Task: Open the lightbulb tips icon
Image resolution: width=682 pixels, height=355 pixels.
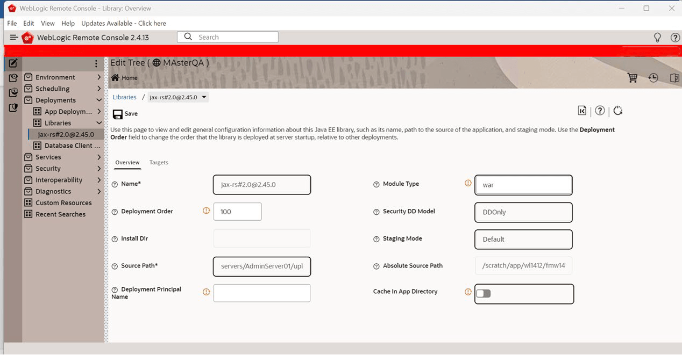Action: [x=657, y=38]
